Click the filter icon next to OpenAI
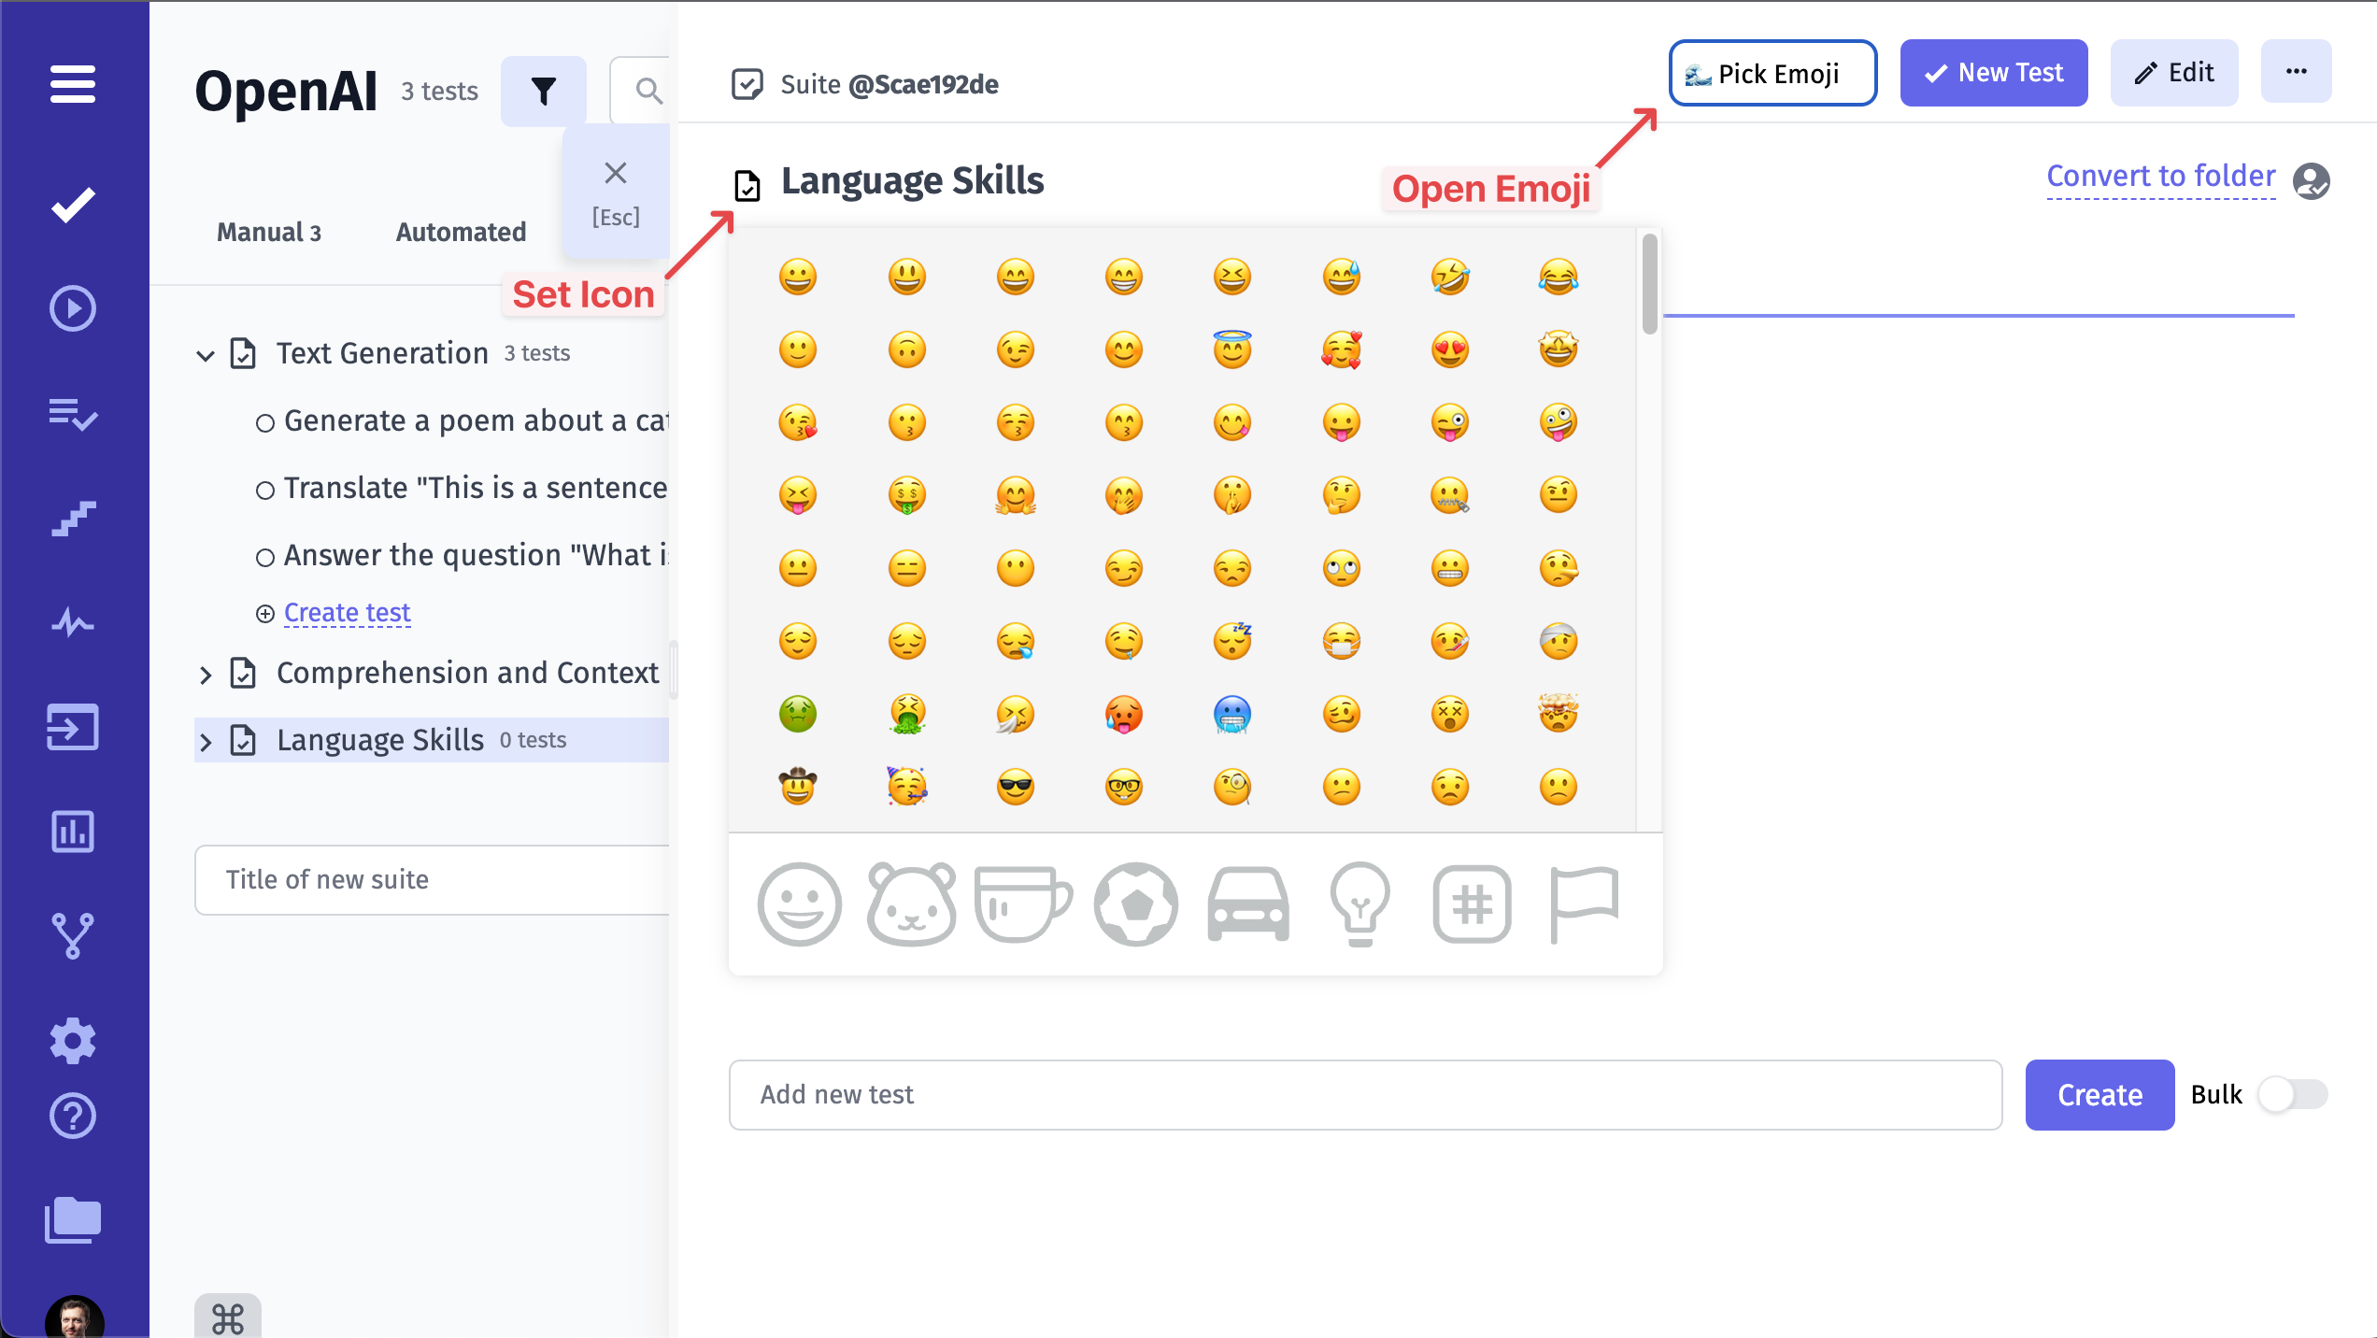 point(543,90)
